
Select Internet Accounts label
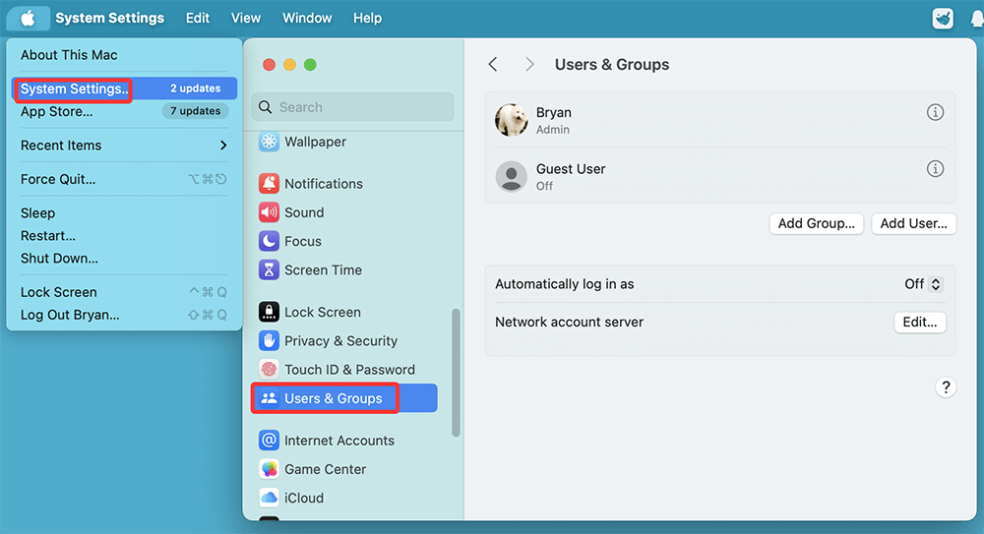pyautogui.click(x=339, y=441)
